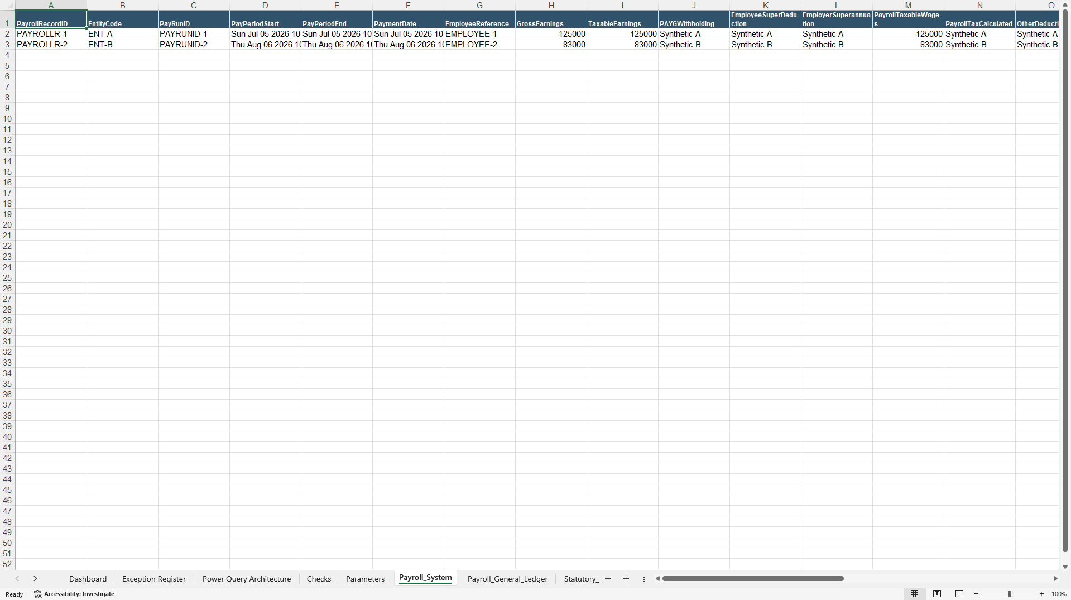Click vertical scrollbar up arrow
The image size is (1071, 600).
point(1065,5)
